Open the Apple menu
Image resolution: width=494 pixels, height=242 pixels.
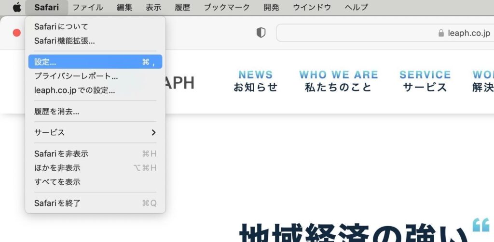coord(17,7)
